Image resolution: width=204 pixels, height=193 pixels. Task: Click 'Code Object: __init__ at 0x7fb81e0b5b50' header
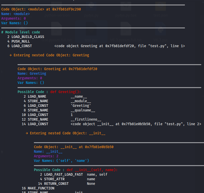pyautogui.click(x=74, y=147)
